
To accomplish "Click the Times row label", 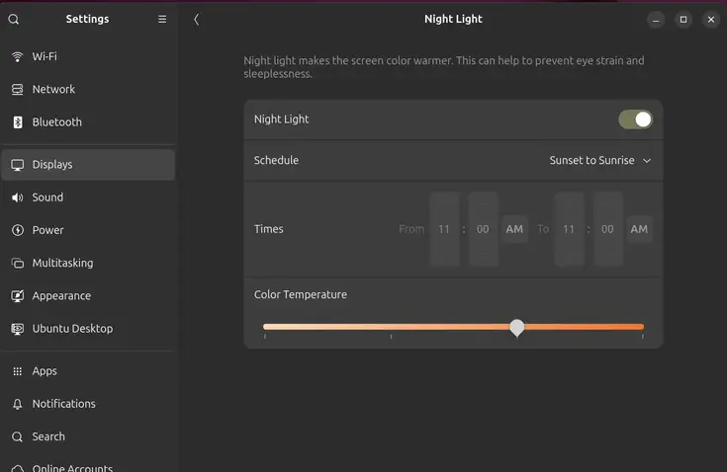I will coord(268,229).
